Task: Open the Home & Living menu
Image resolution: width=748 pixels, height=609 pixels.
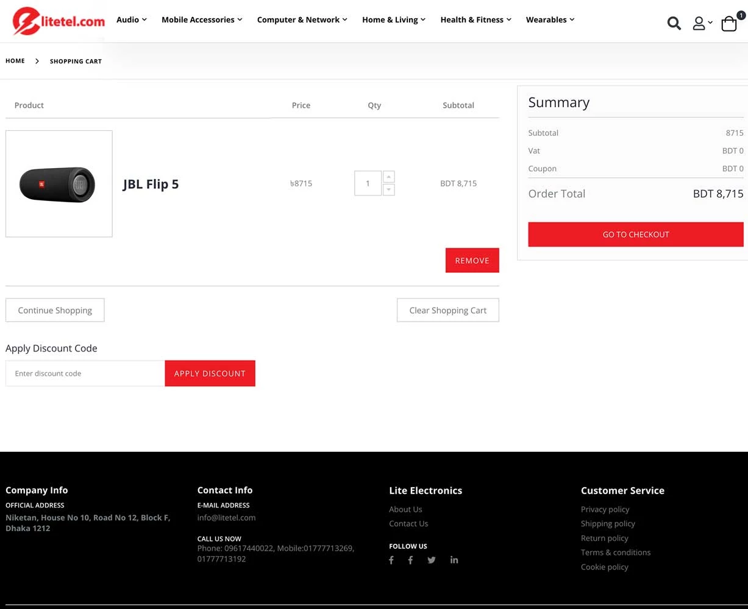Action: point(393,19)
